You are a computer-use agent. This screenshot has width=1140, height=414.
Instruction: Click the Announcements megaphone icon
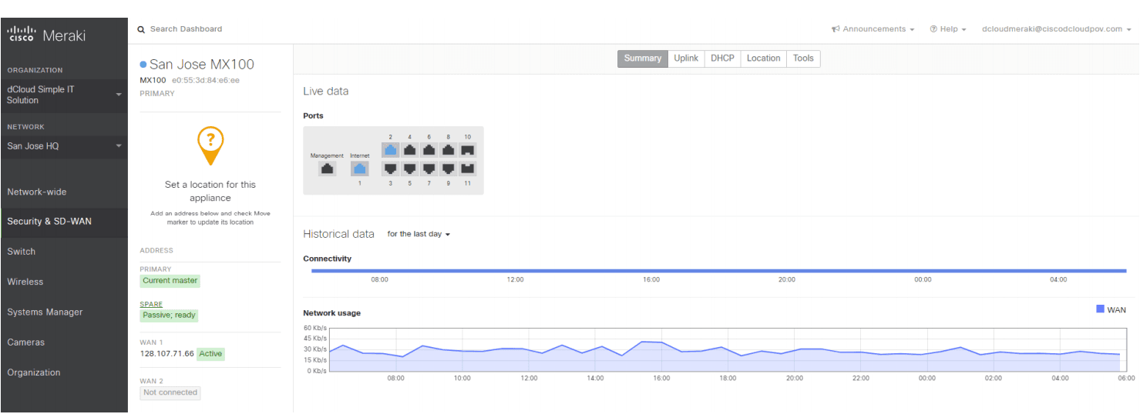836,29
